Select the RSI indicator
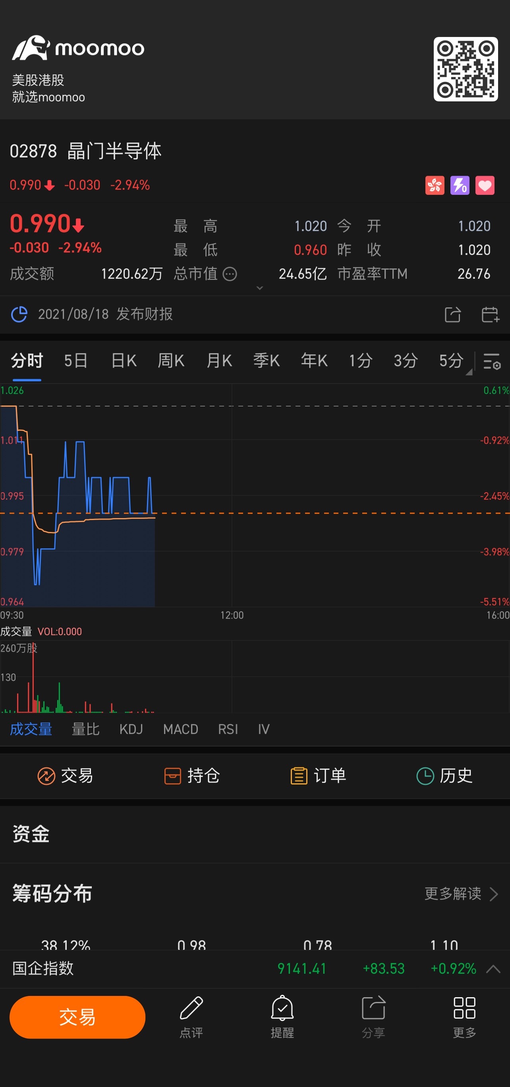Image resolution: width=510 pixels, height=1087 pixels. pyautogui.click(x=228, y=729)
